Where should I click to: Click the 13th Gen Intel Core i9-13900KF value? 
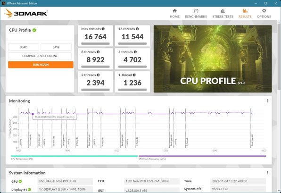(152, 181)
